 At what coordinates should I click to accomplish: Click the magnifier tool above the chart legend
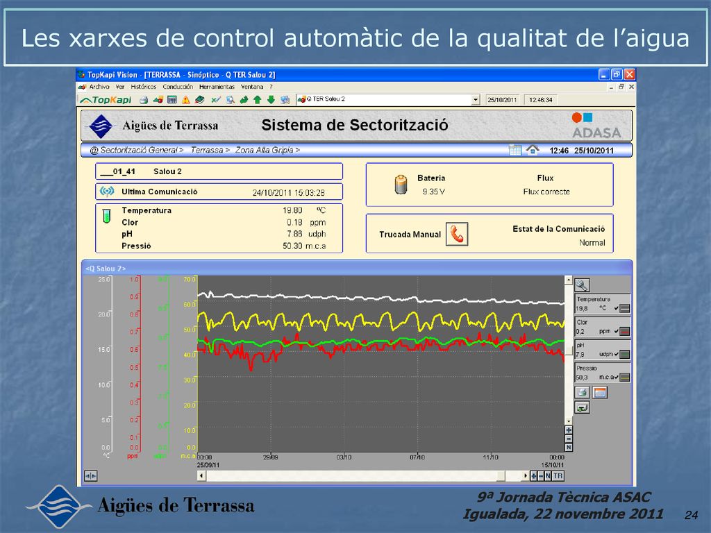(582, 285)
